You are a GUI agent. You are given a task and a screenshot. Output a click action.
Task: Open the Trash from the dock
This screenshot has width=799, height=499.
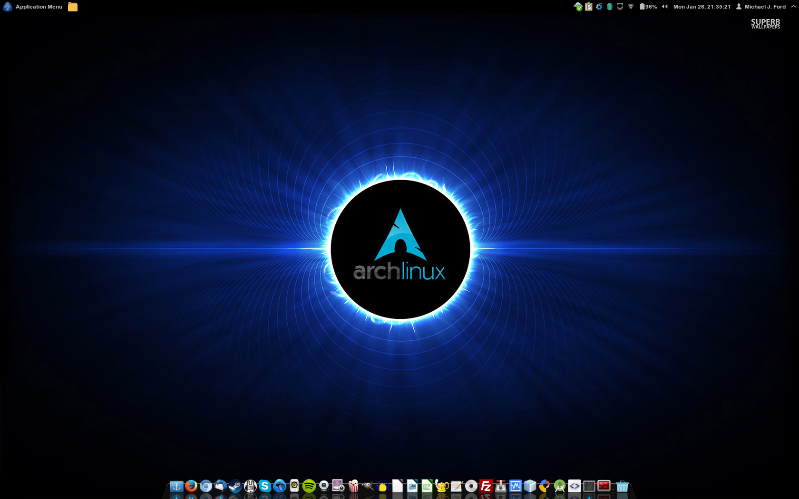point(622,486)
